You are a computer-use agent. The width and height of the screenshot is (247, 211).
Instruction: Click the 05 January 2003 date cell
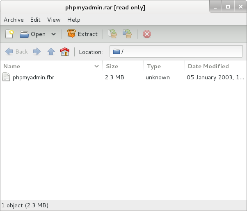click(215, 77)
